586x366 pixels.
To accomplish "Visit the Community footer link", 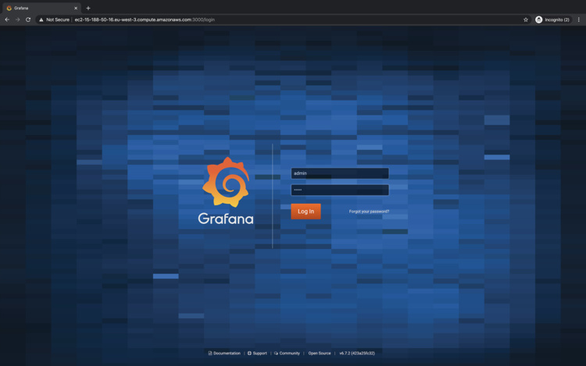I will point(288,354).
